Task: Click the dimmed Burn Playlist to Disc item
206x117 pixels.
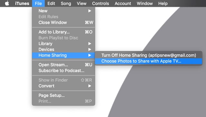Action: pos(64,38)
